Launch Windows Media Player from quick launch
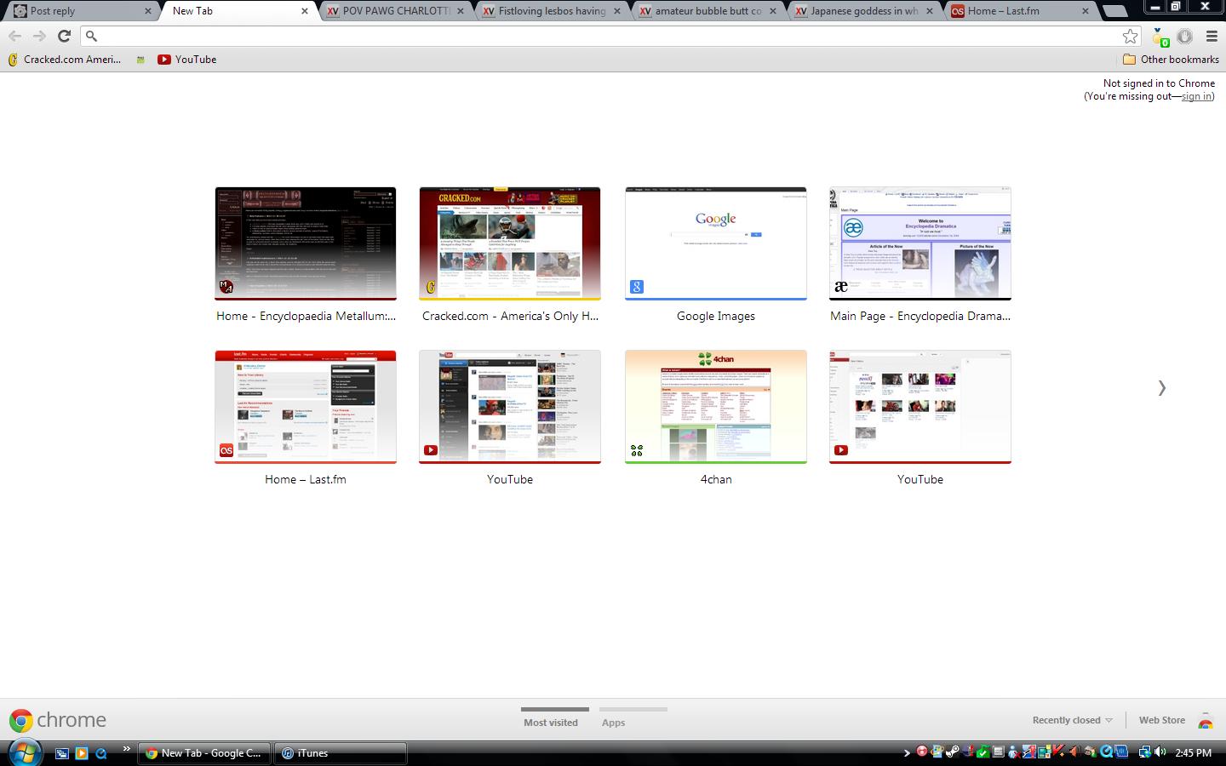 pos(81,753)
